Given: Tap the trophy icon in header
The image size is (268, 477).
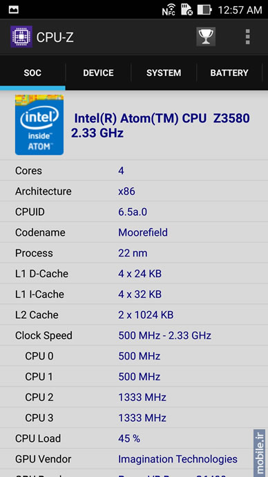Looking at the screenshot, I should coord(206,37).
